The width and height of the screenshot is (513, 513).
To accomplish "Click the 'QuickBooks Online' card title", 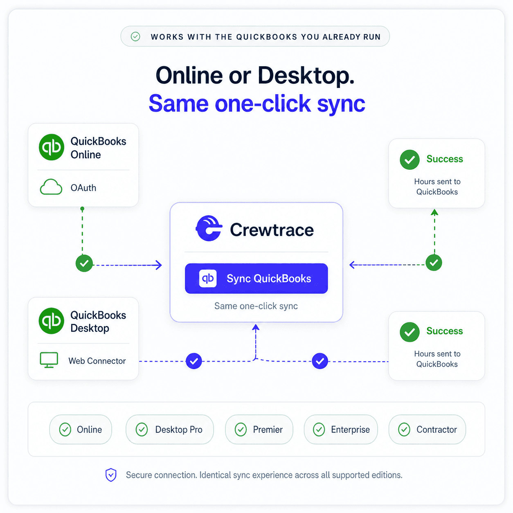I will (98, 148).
